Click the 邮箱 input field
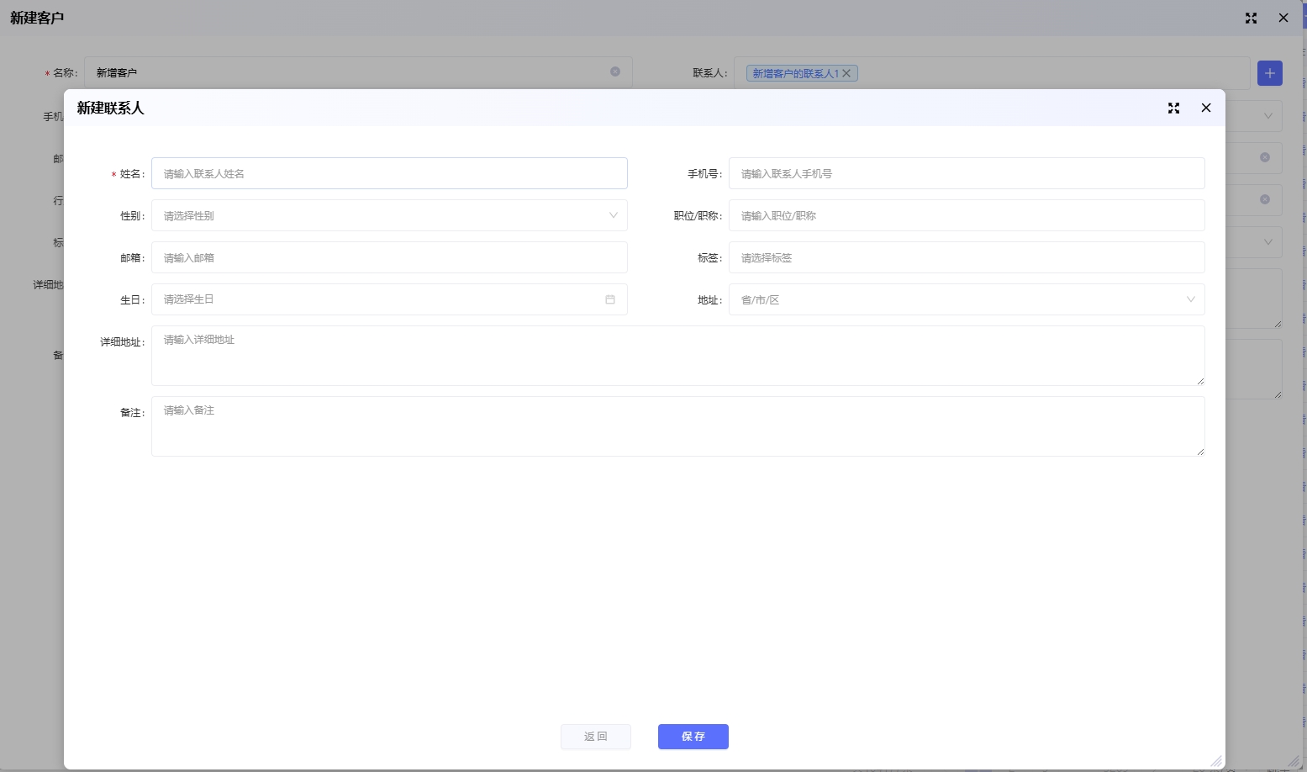Image resolution: width=1307 pixels, height=772 pixels. (389, 257)
